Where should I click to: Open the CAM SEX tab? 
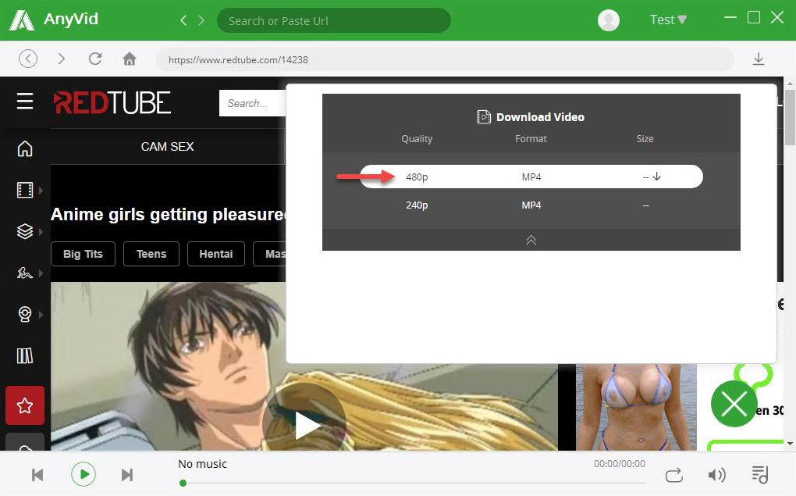point(168,146)
